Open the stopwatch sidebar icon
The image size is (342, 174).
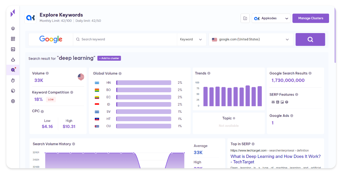tap(13, 80)
